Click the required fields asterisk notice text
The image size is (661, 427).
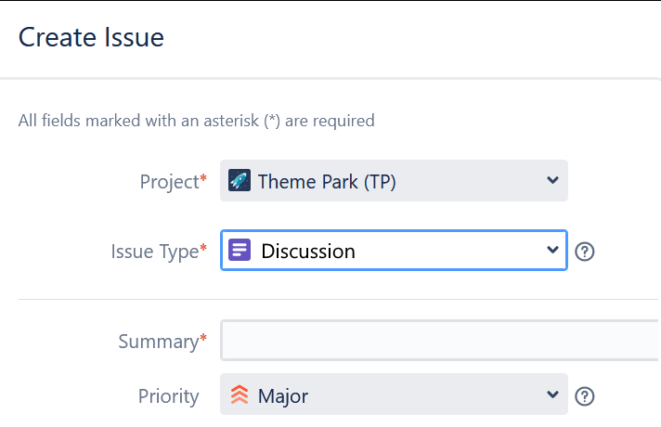pyautogui.click(x=197, y=121)
